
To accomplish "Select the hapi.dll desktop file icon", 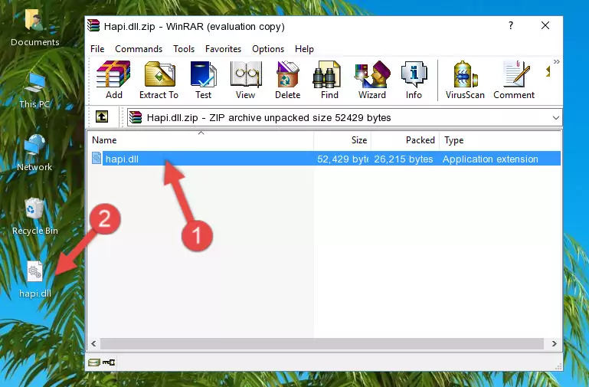I will click(x=34, y=279).
